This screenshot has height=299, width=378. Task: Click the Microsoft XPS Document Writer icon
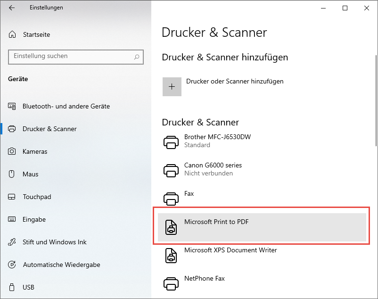(x=170, y=255)
